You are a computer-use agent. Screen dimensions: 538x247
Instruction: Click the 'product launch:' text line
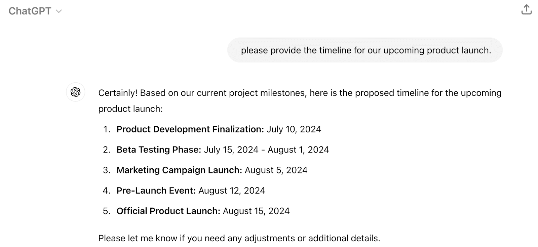[x=130, y=109]
